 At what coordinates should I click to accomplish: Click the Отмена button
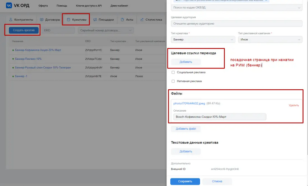pos(217,181)
